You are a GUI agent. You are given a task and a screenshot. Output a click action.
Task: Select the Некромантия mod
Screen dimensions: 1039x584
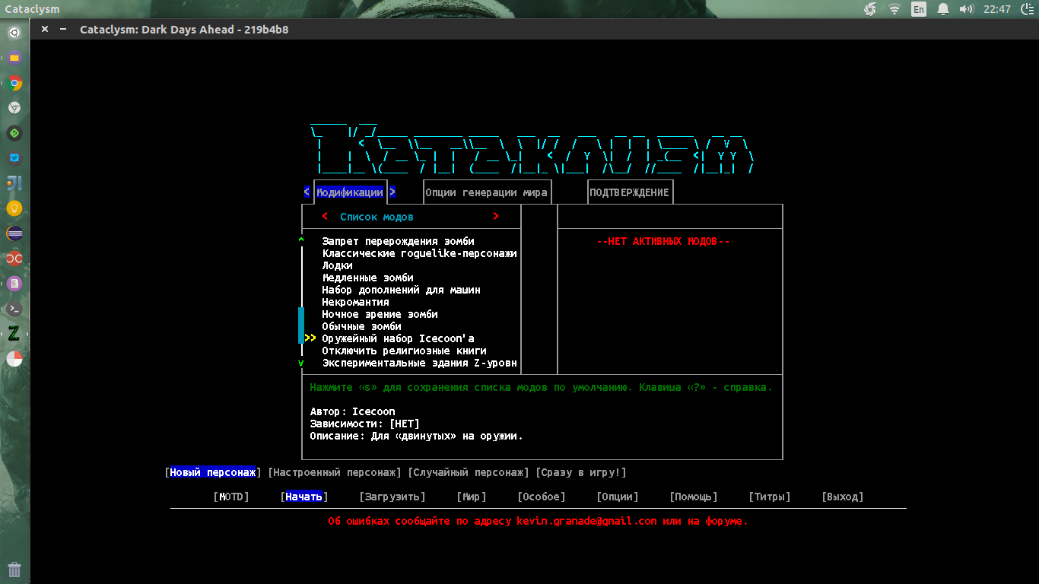click(356, 302)
